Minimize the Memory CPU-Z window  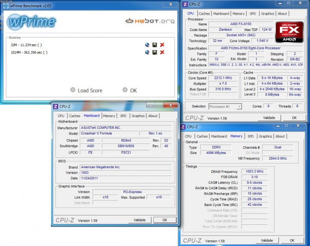tap(278, 126)
